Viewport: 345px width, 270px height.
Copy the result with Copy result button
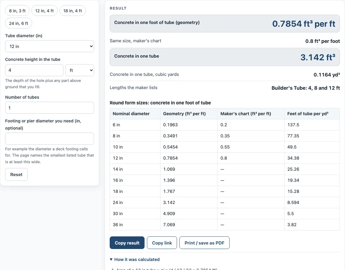click(x=127, y=243)
